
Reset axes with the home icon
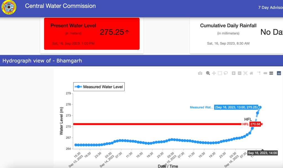click(x=251, y=73)
